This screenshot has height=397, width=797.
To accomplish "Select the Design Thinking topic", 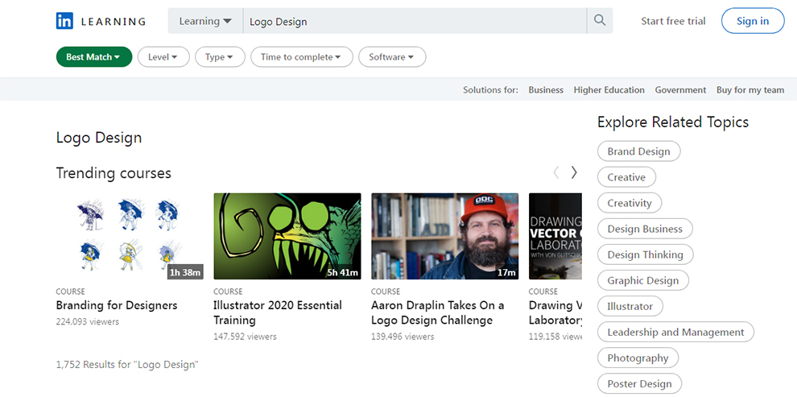I will [x=645, y=254].
